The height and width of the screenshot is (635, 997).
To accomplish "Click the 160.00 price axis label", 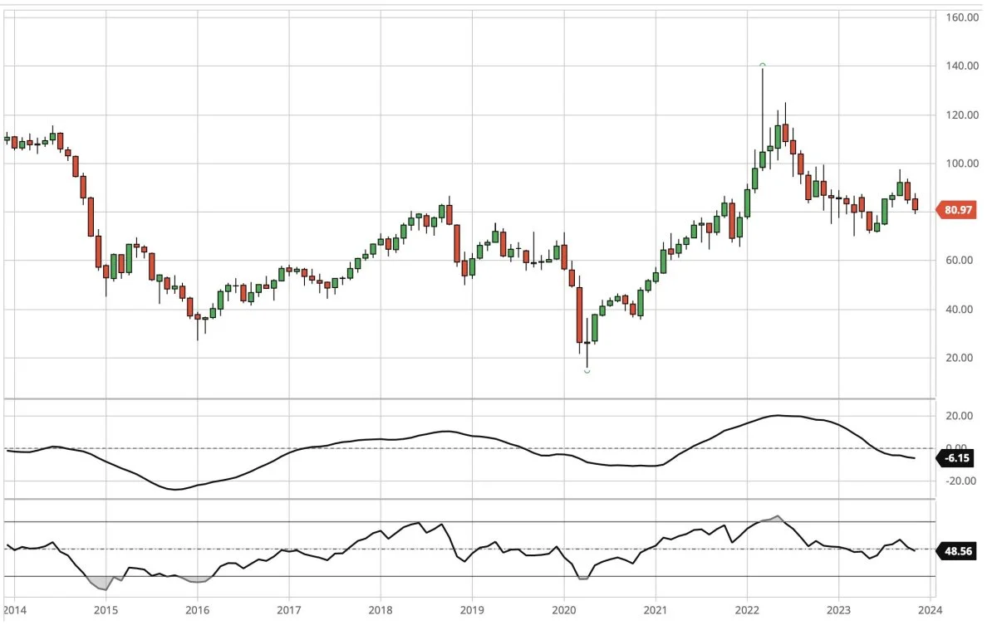I will (960, 17).
